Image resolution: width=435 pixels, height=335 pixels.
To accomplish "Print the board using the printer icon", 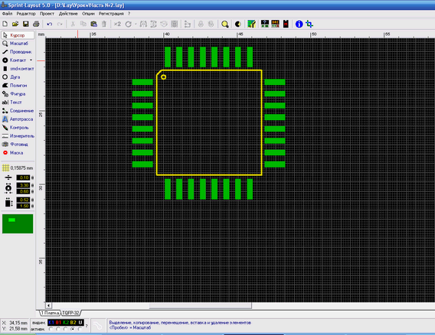I will [x=36, y=24].
